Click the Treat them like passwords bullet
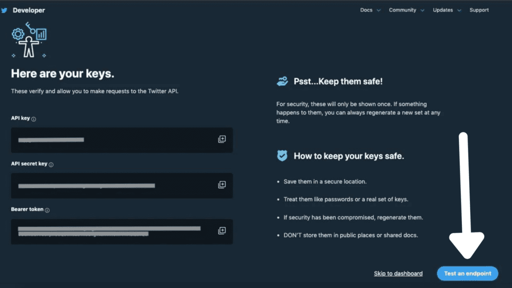Image resolution: width=512 pixels, height=288 pixels. pyautogui.click(x=346, y=199)
